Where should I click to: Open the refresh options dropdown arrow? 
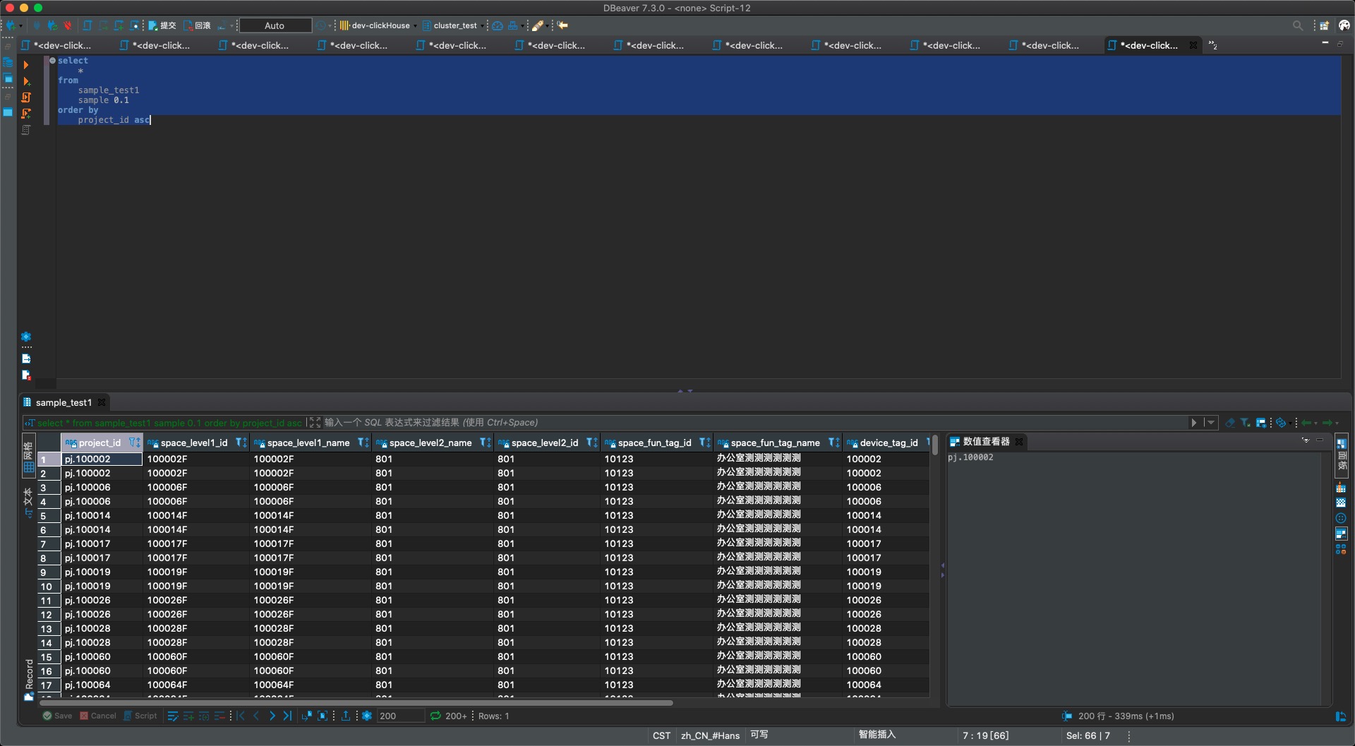[1290, 423]
